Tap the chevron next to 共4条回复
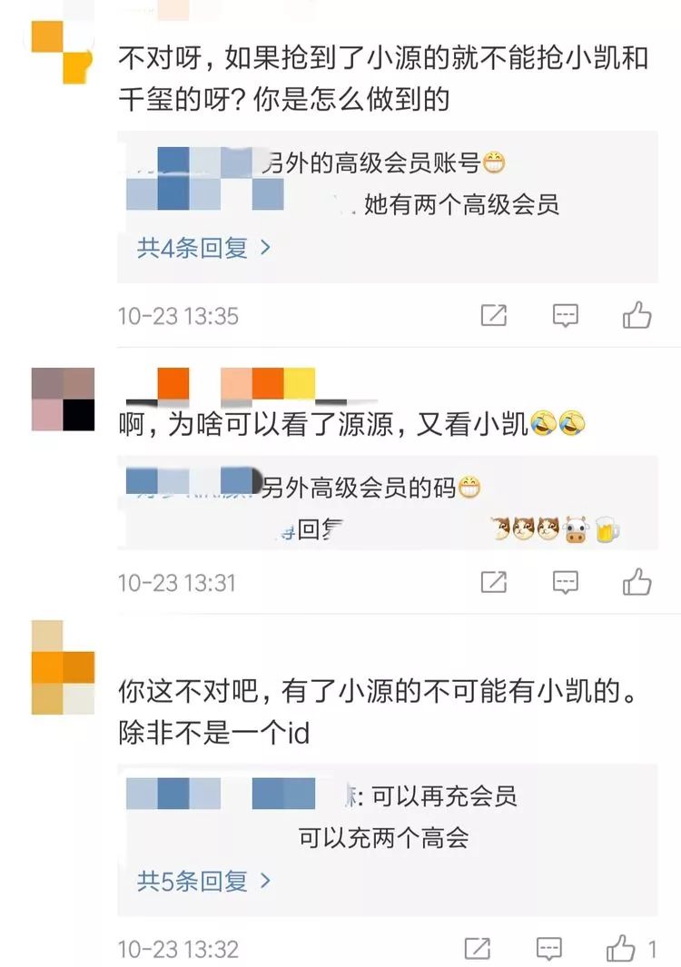Image resolution: width=681 pixels, height=967 pixels. click(x=265, y=248)
